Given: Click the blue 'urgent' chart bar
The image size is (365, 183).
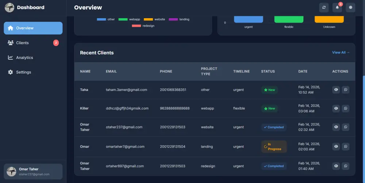Looking at the screenshot, I should point(248,19).
